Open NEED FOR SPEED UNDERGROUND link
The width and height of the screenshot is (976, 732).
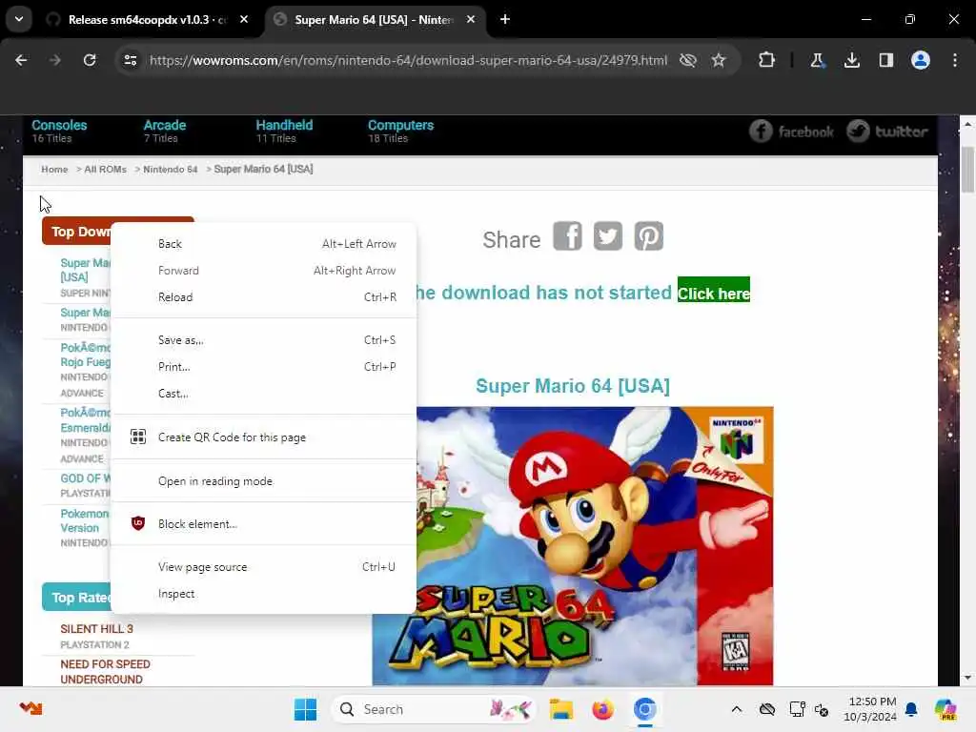point(105,672)
